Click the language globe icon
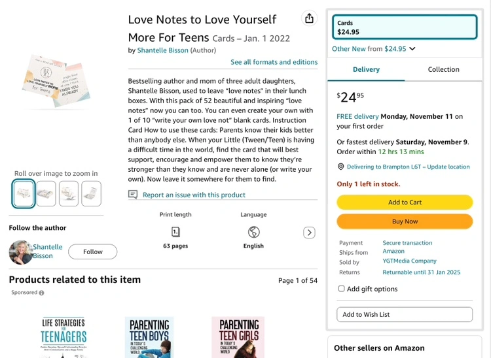491x358 pixels. click(x=253, y=232)
